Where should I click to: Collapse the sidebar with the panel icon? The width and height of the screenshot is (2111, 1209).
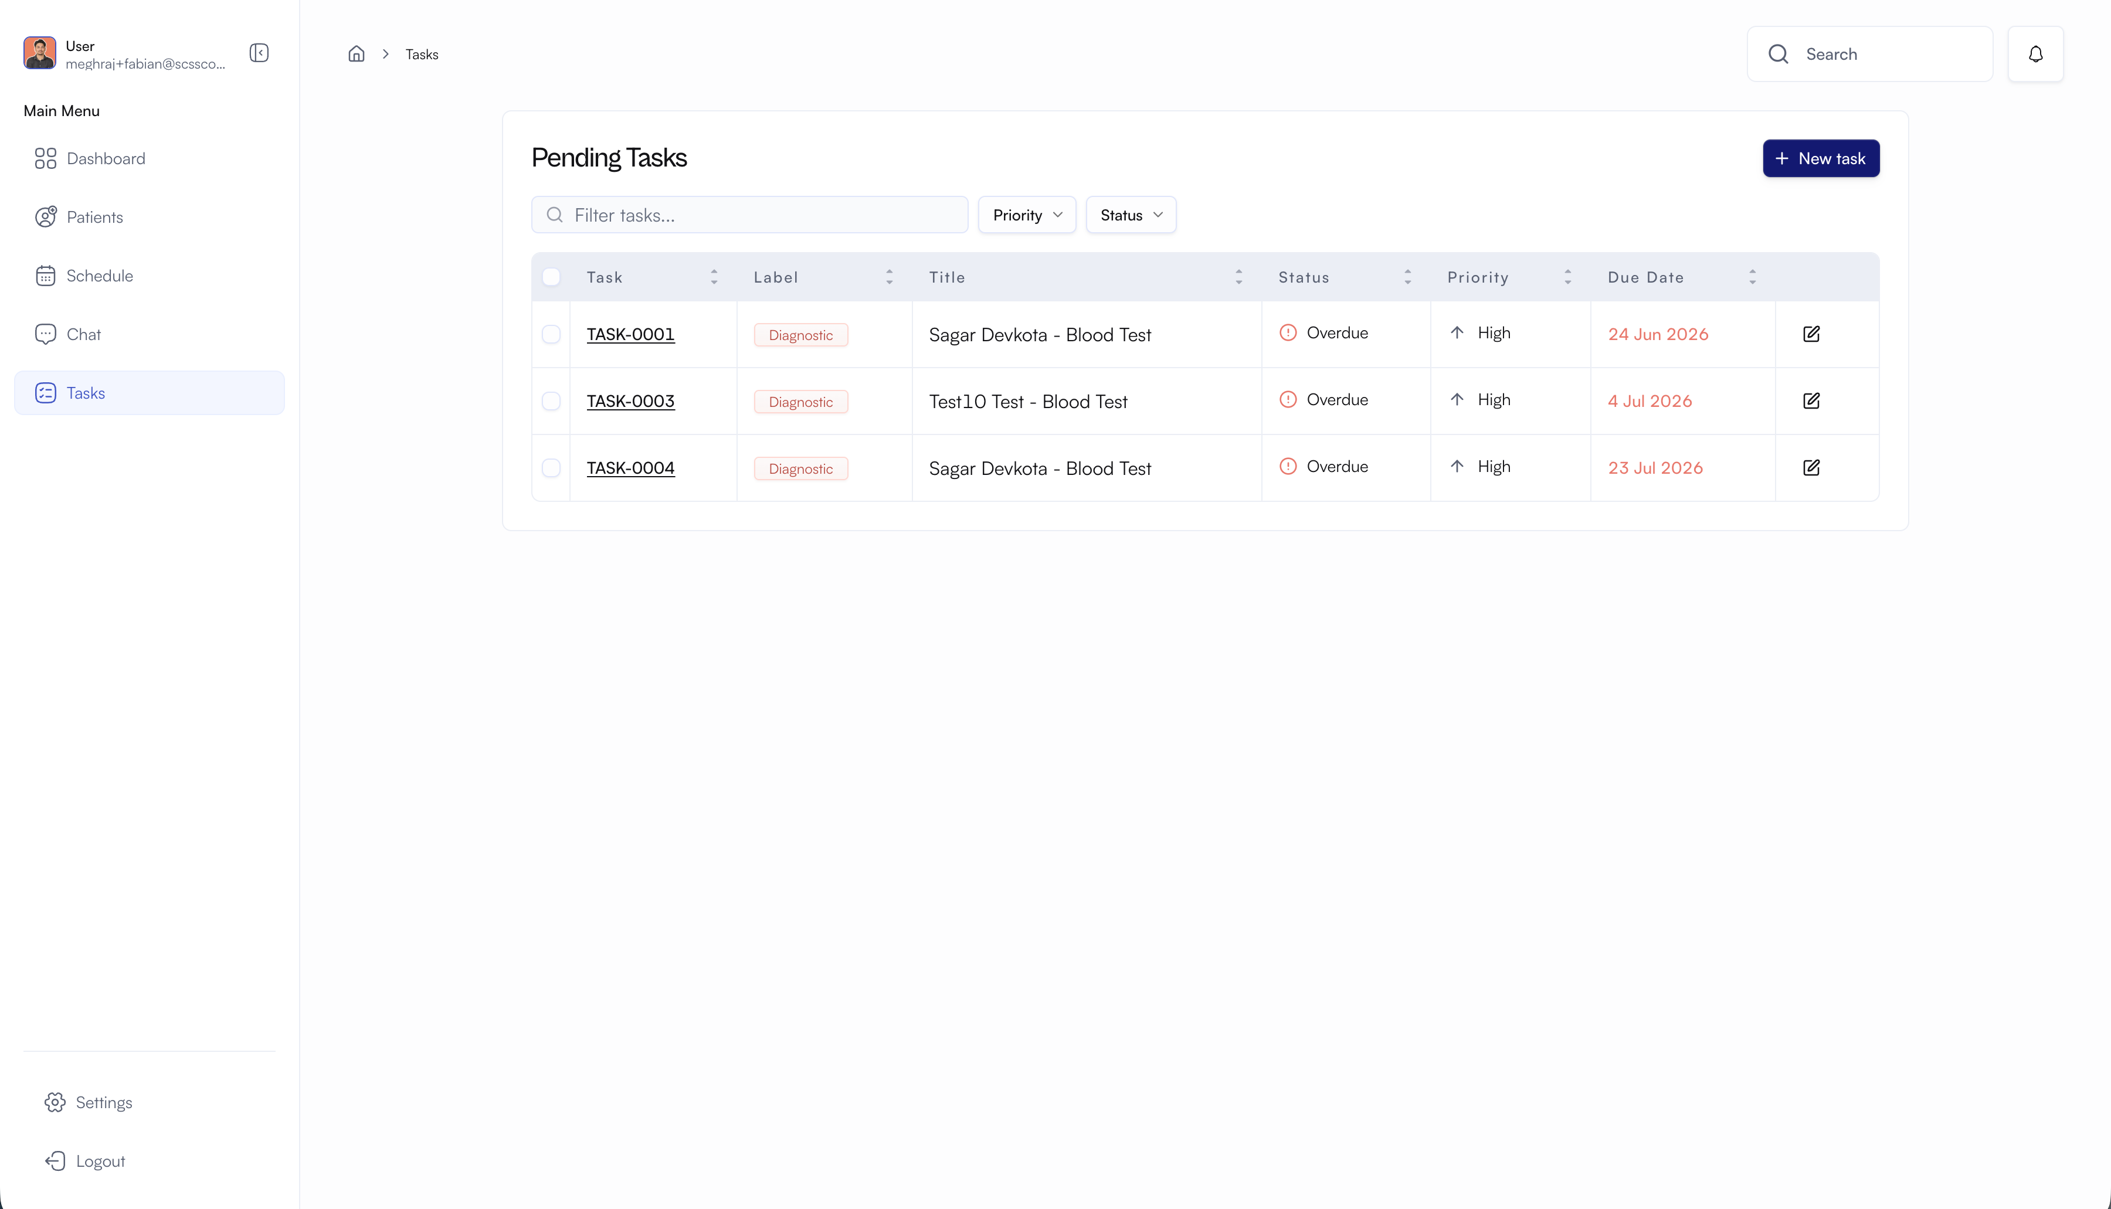coord(259,53)
